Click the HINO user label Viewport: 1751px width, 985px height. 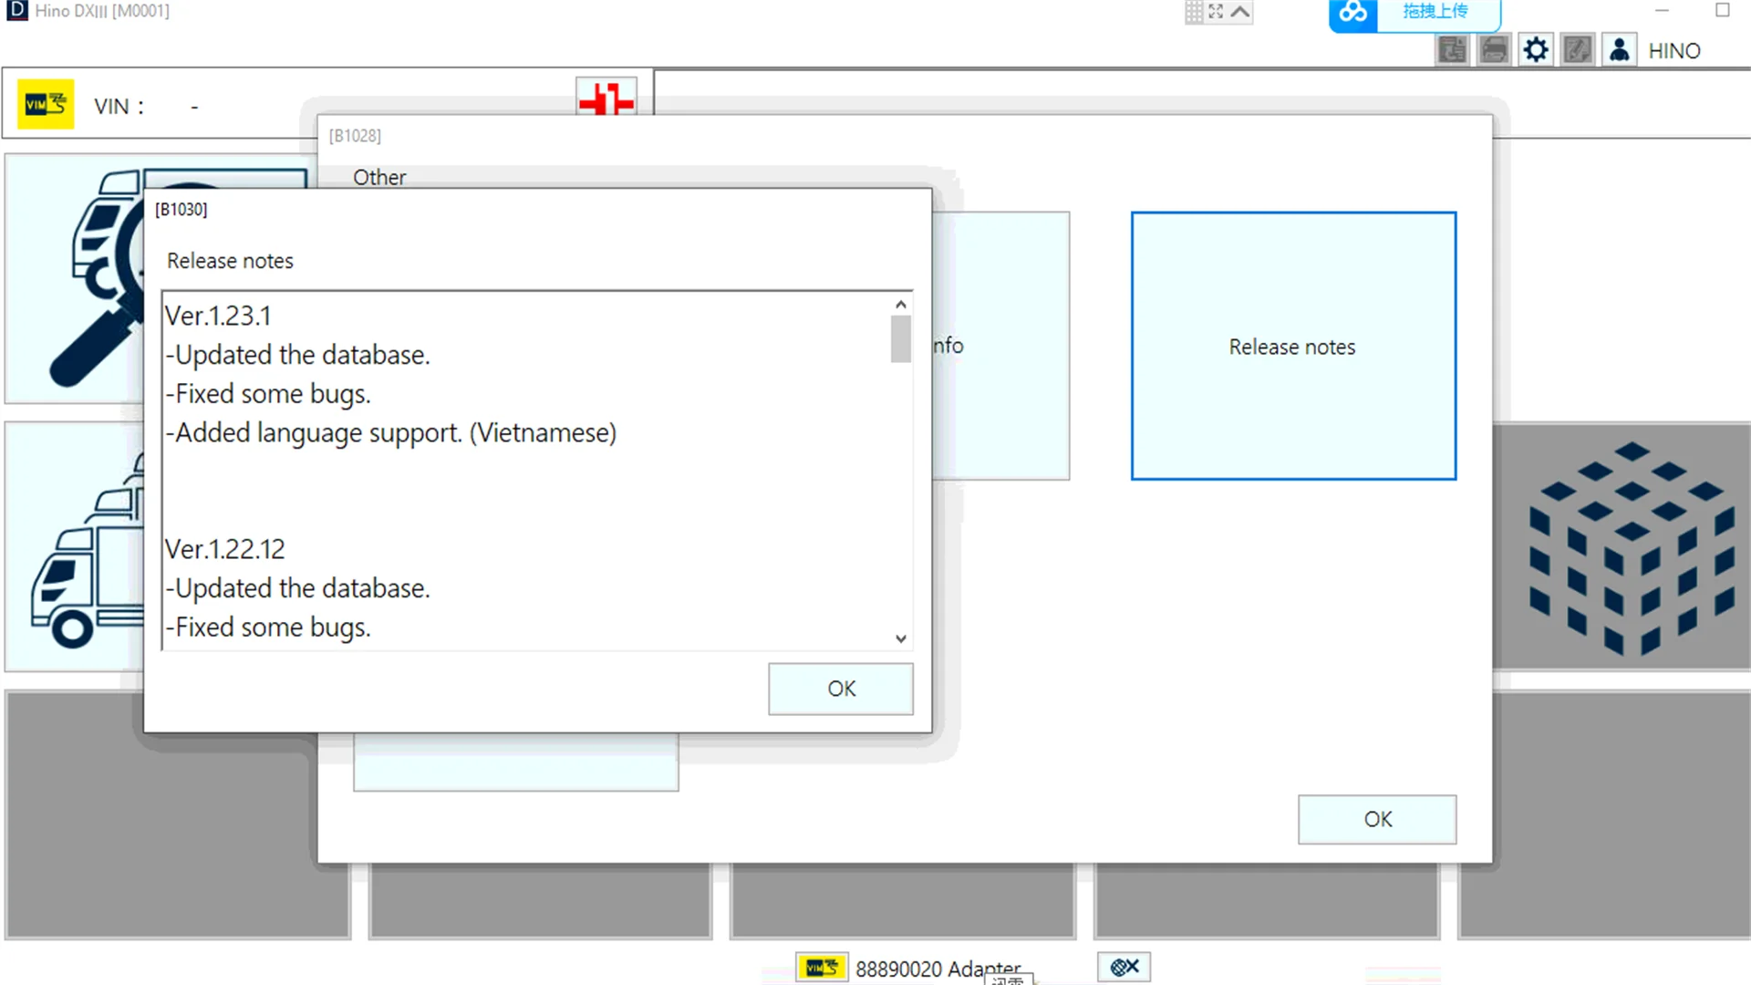pos(1673,51)
